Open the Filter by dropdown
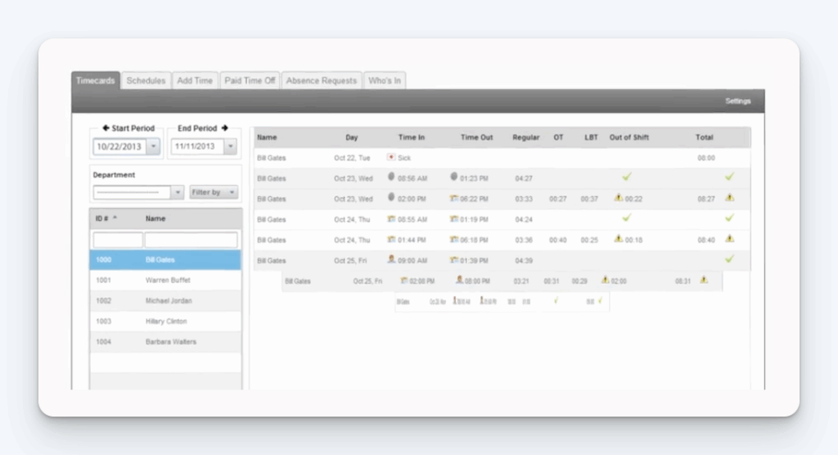838x455 pixels. click(x=214, y=192)
